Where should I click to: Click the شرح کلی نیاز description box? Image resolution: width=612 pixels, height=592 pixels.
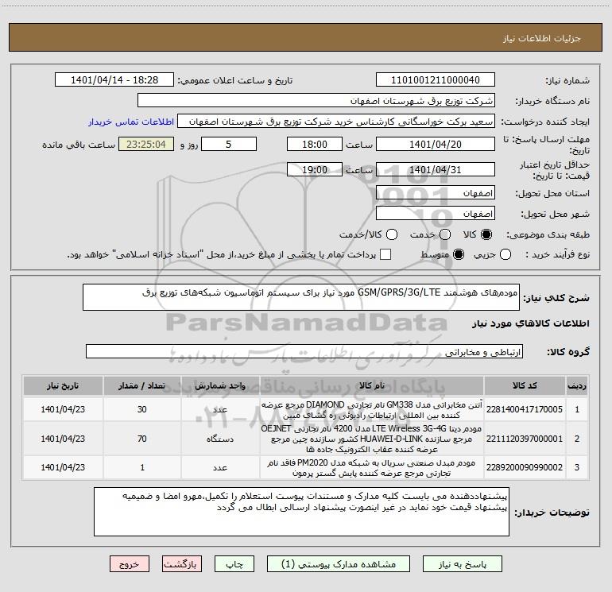[x=301, y=297]
